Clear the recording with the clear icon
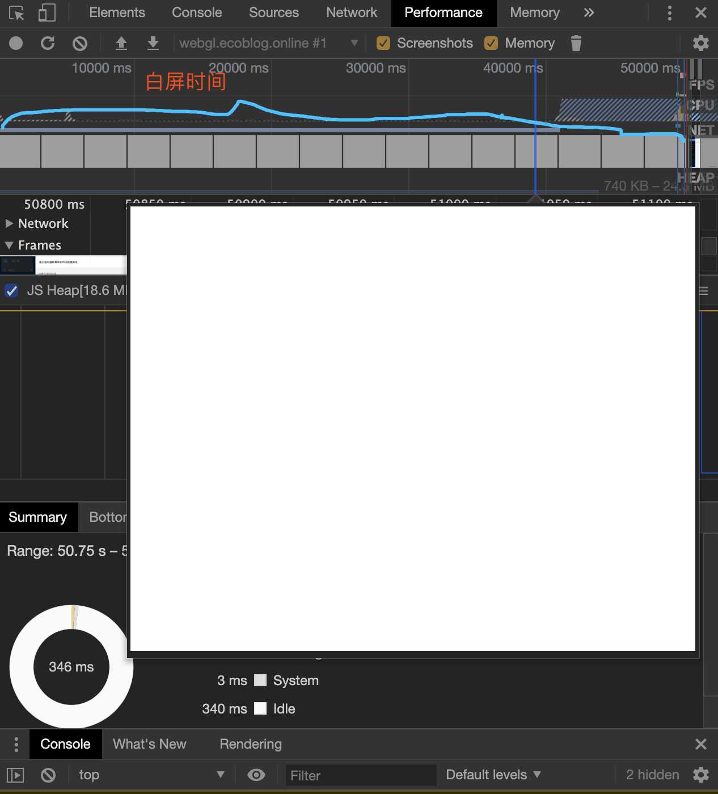 (80, 43)
